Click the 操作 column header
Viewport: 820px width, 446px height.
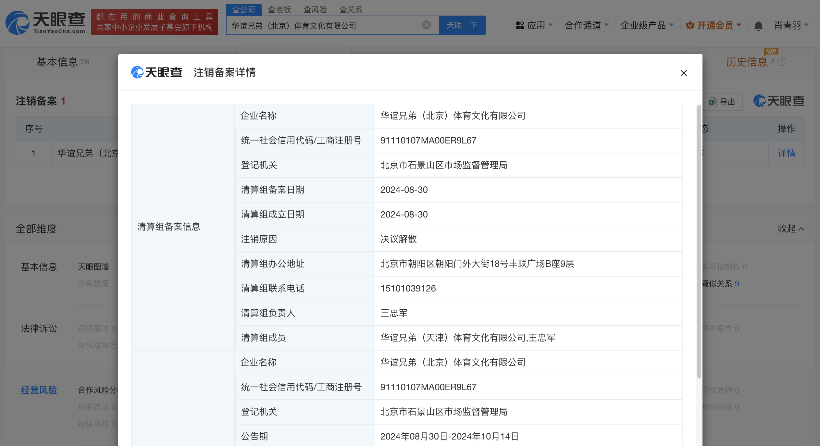point(786,129)
